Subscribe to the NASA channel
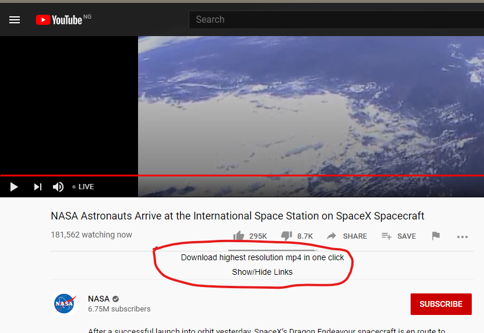This screenshot has height=333, width=484. pos(441,304)
